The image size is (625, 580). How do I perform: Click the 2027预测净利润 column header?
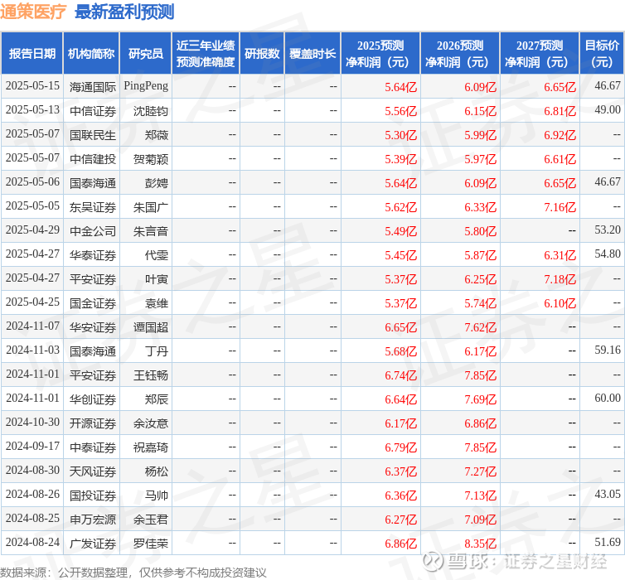click(x=540, y=53)
